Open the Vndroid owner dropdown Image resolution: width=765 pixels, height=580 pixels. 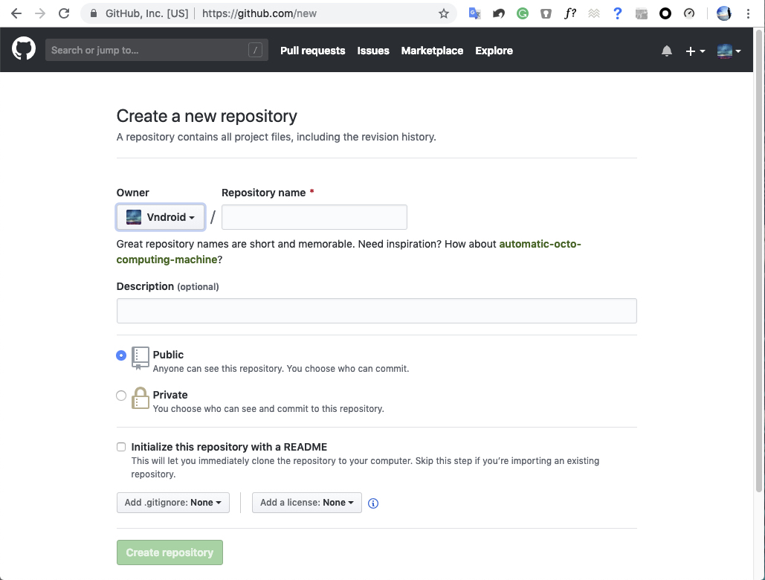tap(161, 217)
